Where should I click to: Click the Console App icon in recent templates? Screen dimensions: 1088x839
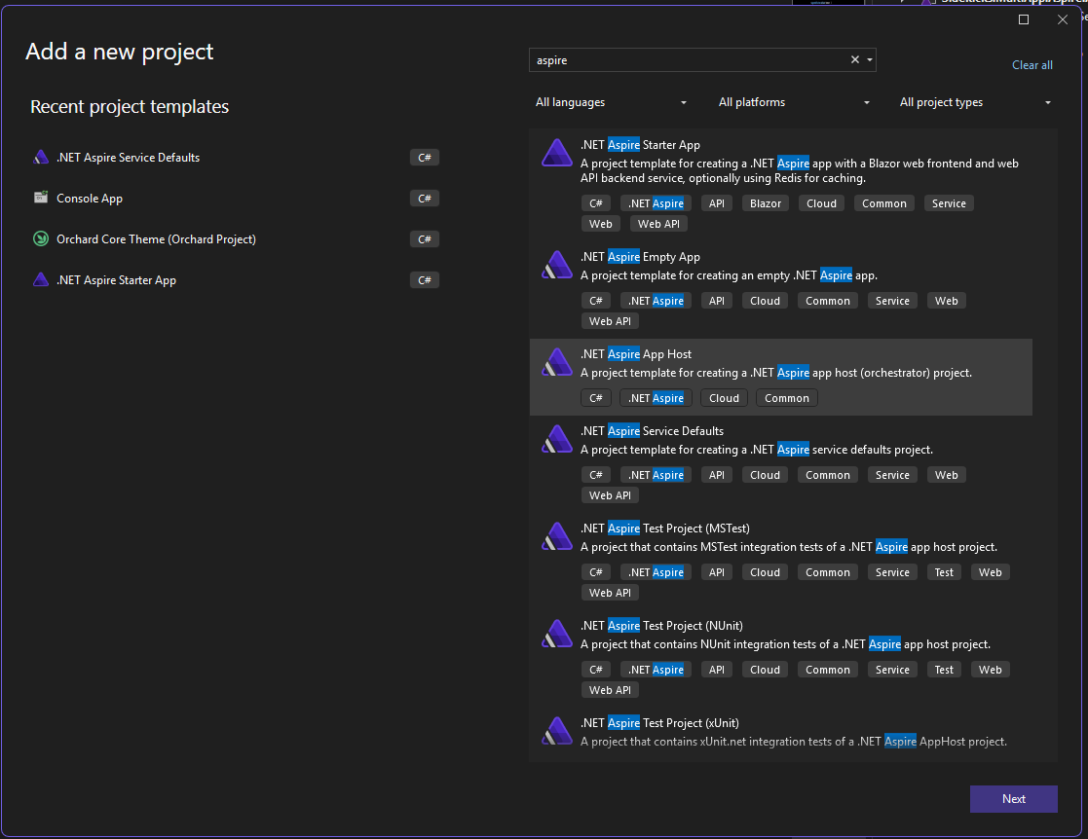41,198
